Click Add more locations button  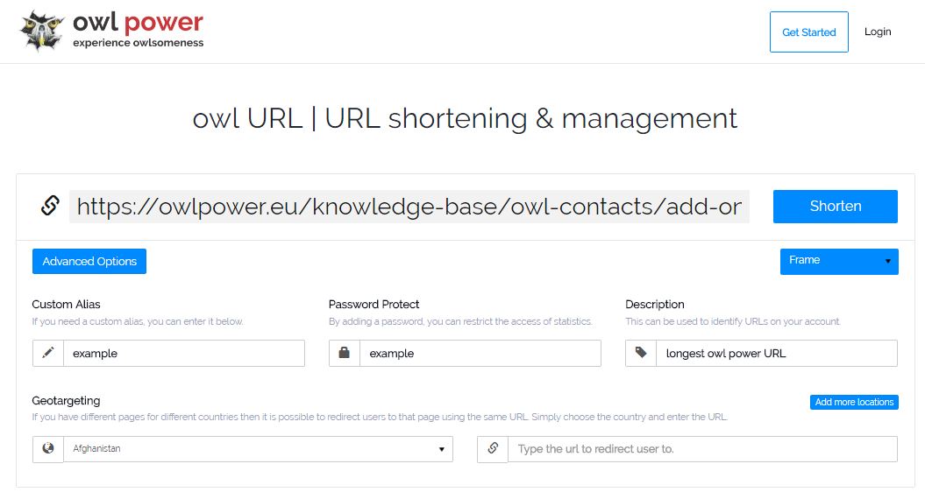click(x=854, y=402)
